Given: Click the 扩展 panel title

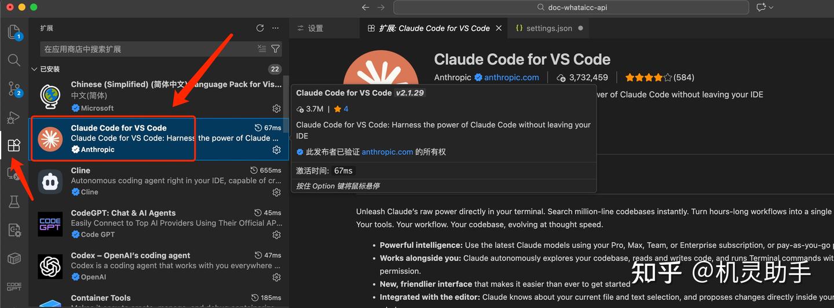Looking at the screenshot, I should coord(46,28).
